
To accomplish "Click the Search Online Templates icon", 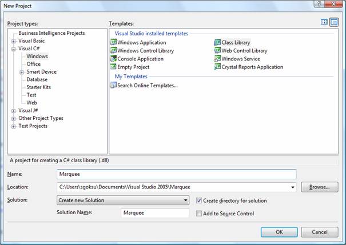I will coord(113,86).
